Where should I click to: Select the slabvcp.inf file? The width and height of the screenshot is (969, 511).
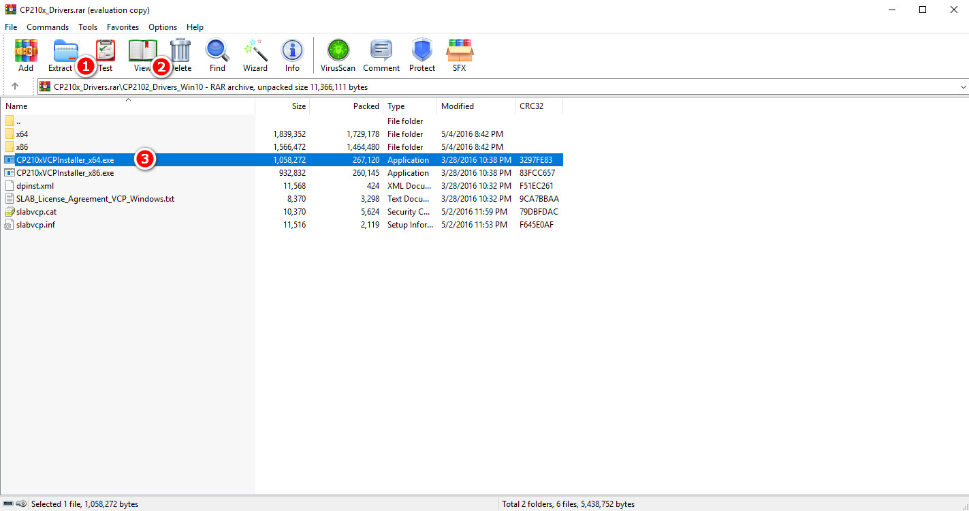click(35, 225)
